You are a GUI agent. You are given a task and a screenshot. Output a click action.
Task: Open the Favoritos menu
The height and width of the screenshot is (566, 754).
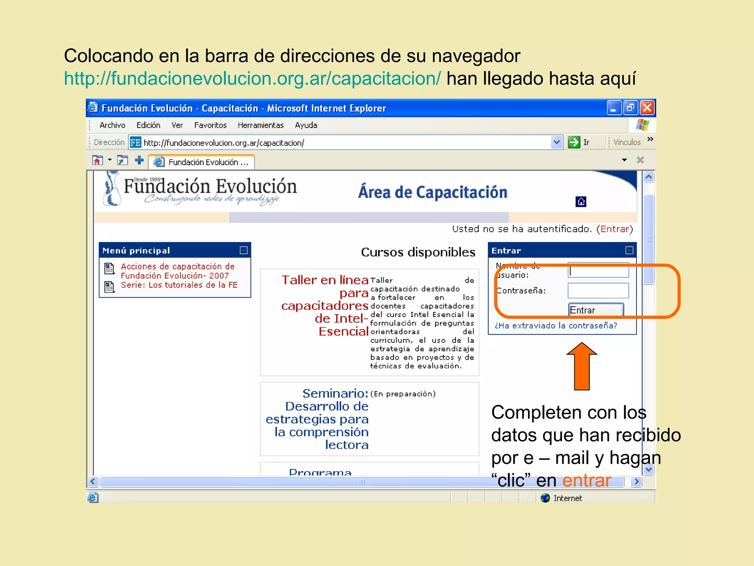(210, 125)
